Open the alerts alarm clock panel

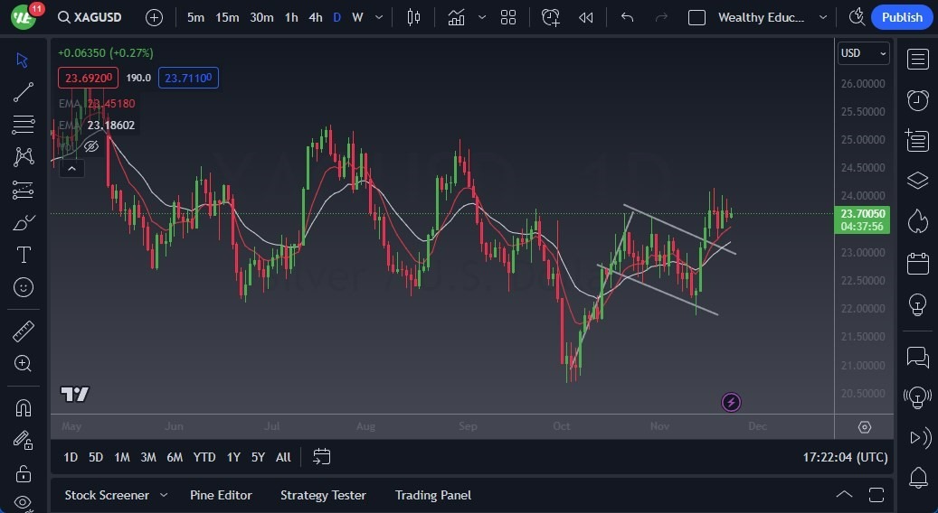[917, 99]
